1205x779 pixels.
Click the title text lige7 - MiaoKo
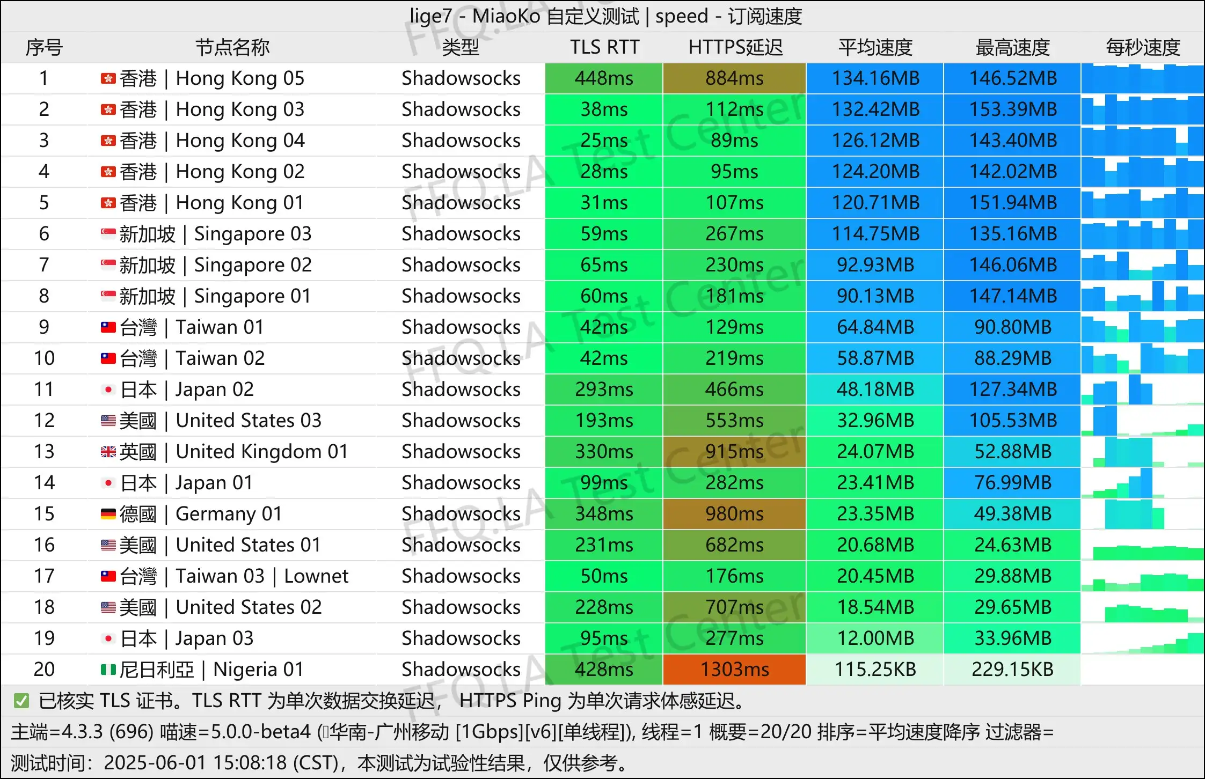click(x=475, y=16)
